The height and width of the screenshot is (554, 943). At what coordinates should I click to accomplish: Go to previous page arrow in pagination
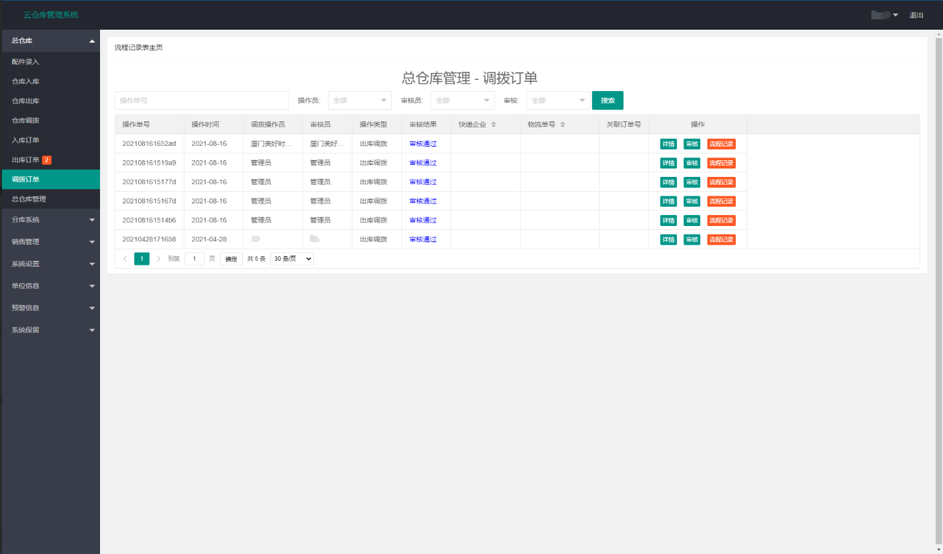[125, 259]
